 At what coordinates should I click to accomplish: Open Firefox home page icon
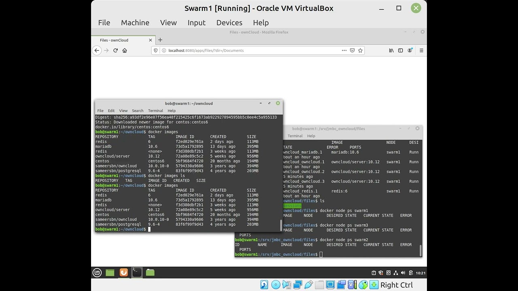[x=125, y=51]
